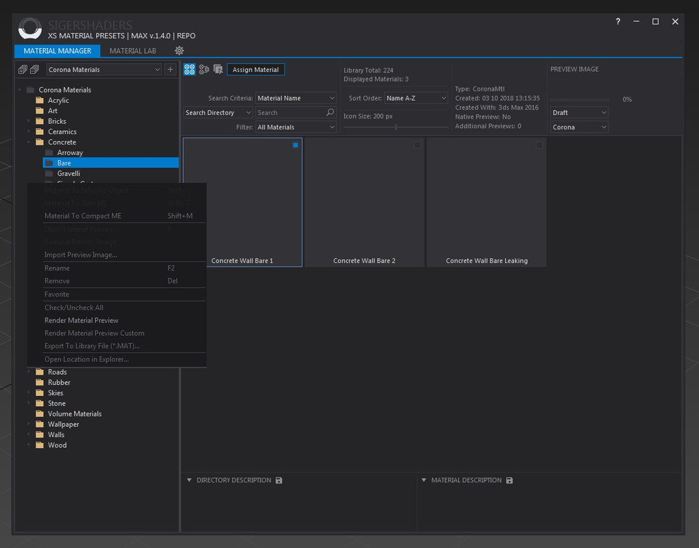Check the Concrete Wall Bare Leaking checkbox

point(539,145)
